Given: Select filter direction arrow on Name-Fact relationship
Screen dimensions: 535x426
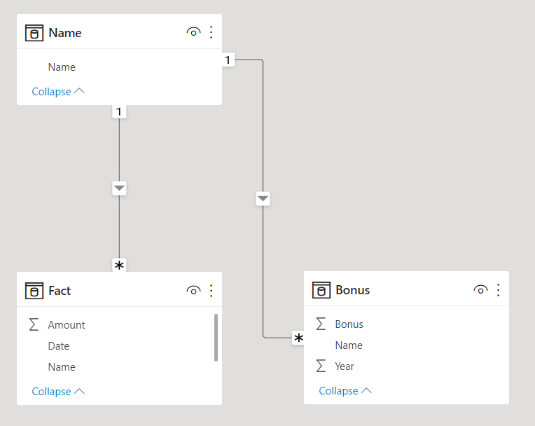Looking at the screenshot, I should pos(119,188).
